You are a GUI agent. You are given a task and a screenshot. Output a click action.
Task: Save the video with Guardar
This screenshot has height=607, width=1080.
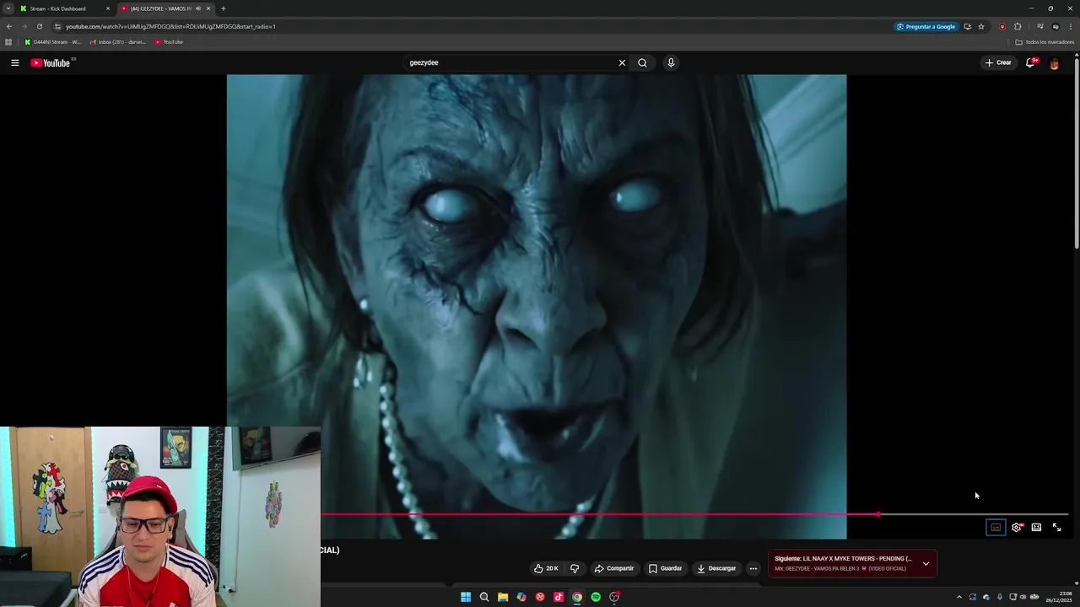coord(665,568)
